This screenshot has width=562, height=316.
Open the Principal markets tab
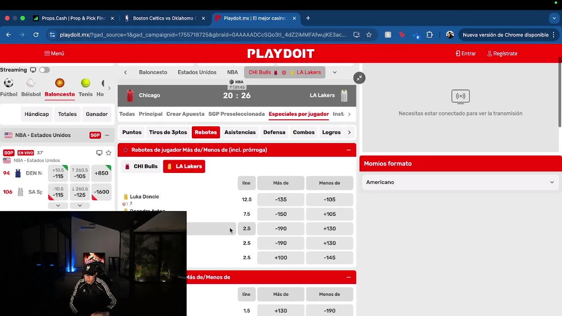[x=151, y=114]
